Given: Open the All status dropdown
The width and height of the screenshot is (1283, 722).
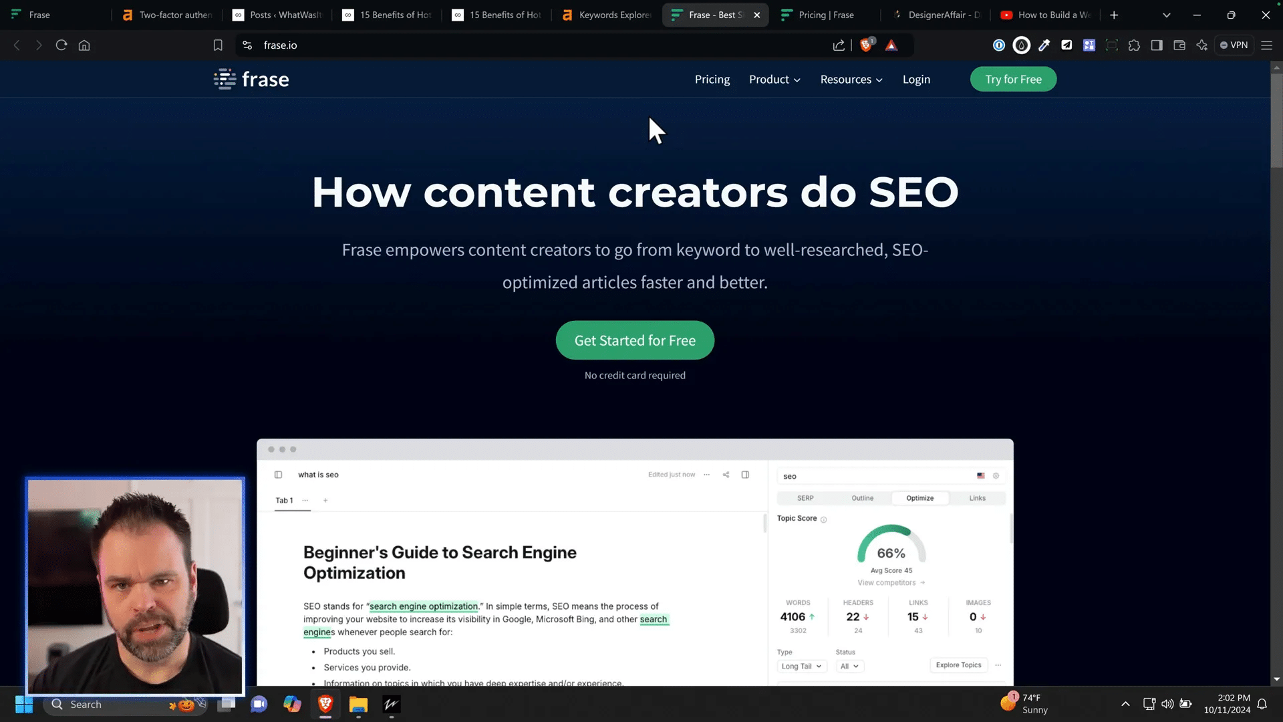Looking at the screenshot, I should (849, 666).
